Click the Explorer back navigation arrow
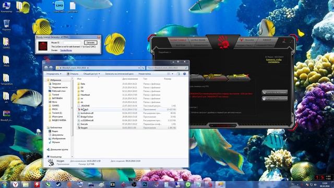The height and width of the screenshot is (188, 334). pyautogui.click(x=46, y=68)
